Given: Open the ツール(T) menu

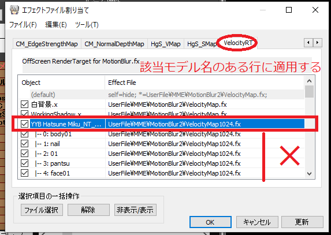Looking at the screenshot, I should point(87,25).
